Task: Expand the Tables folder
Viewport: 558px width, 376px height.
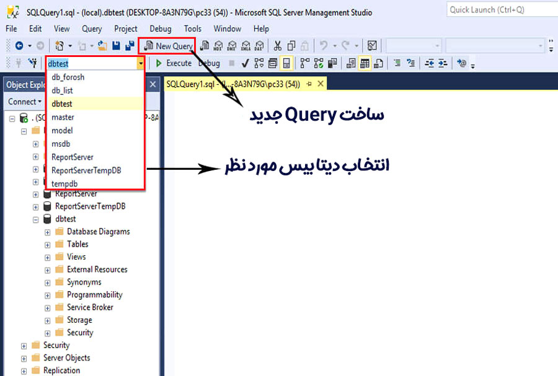Action: pyautogui.click(x=47, y=245)
